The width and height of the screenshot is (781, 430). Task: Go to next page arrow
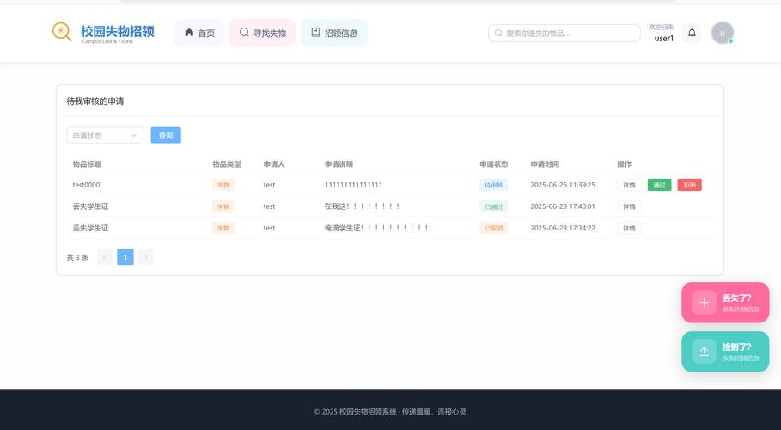point(145,257)
